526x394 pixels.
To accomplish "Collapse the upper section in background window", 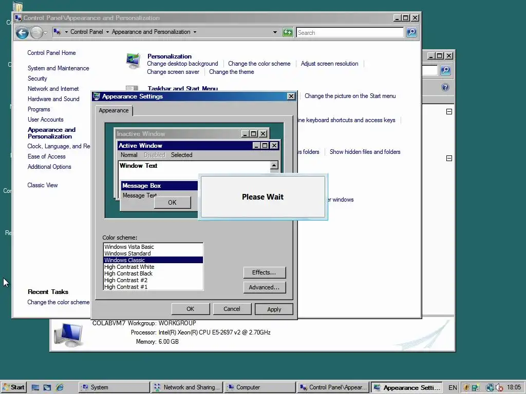I will coord(449,111).
